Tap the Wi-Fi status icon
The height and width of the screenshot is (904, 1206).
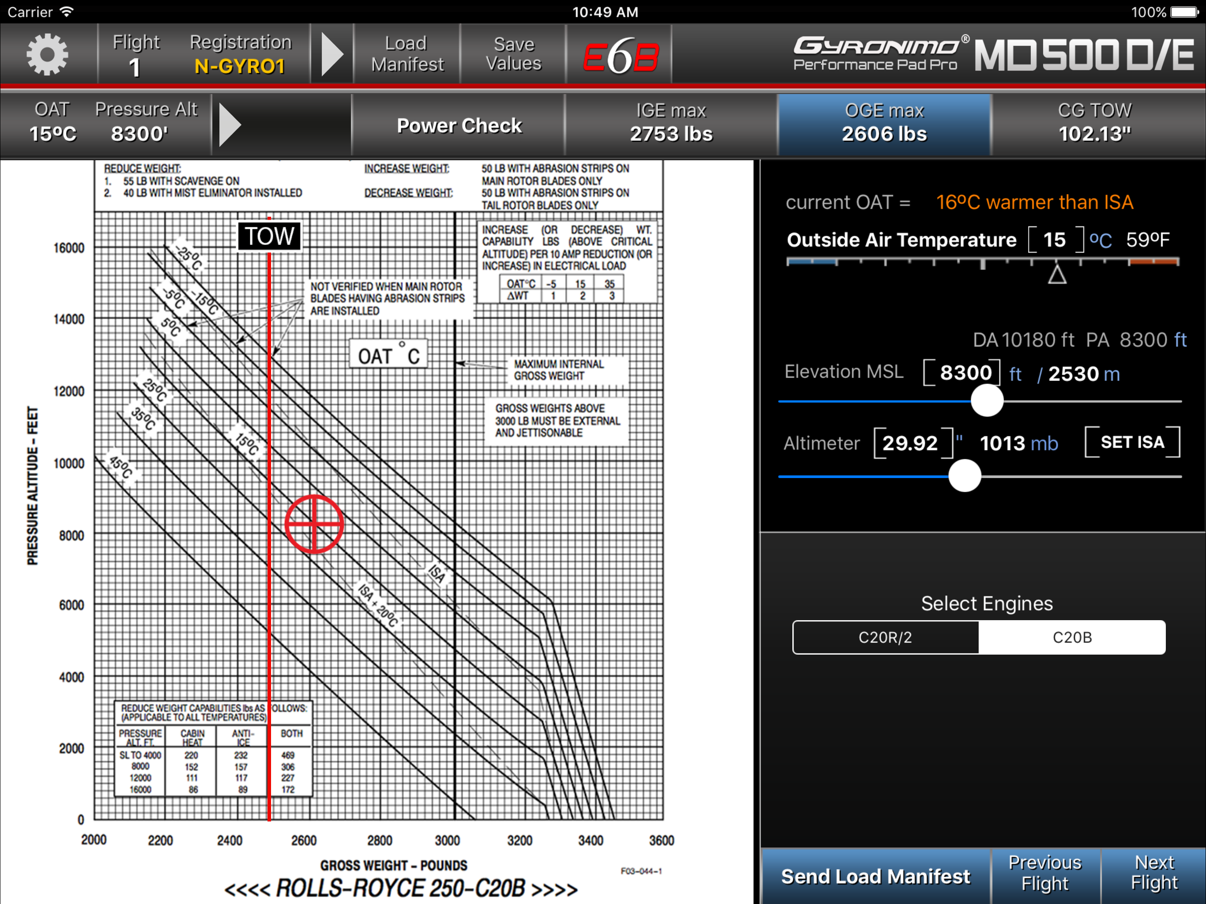pyautogui.click(x=66, y=11)
